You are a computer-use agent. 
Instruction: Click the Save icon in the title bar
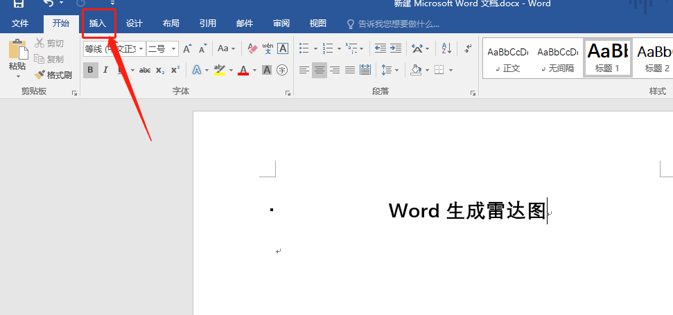18,3
